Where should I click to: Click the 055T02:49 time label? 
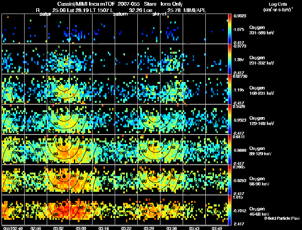[x=13, y=228]
